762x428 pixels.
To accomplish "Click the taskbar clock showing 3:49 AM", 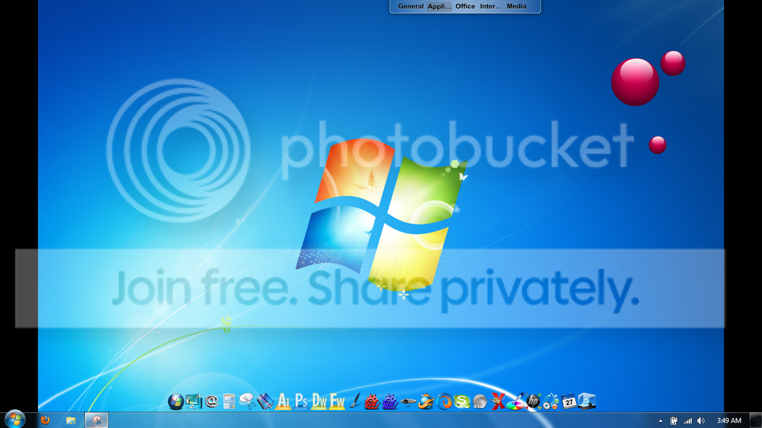I will pos(729,421).
